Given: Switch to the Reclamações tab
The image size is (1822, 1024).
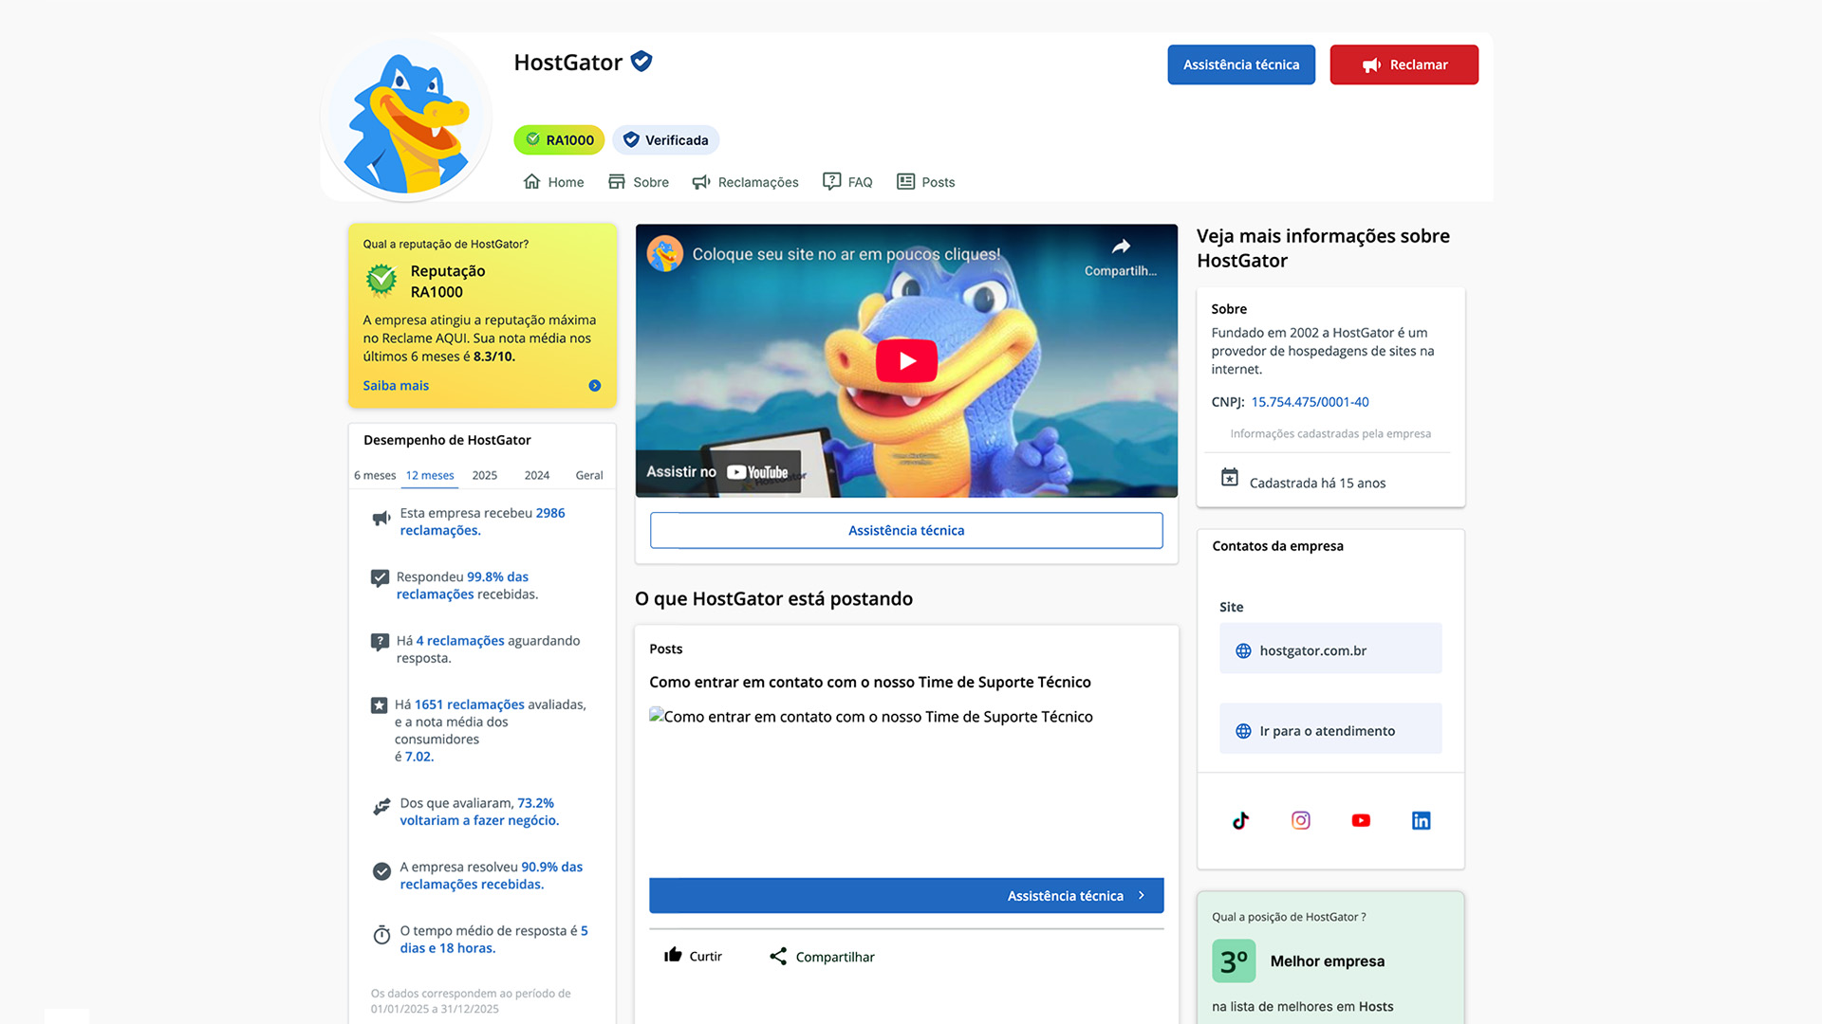Looking at the screenshot, I should 756,181.
